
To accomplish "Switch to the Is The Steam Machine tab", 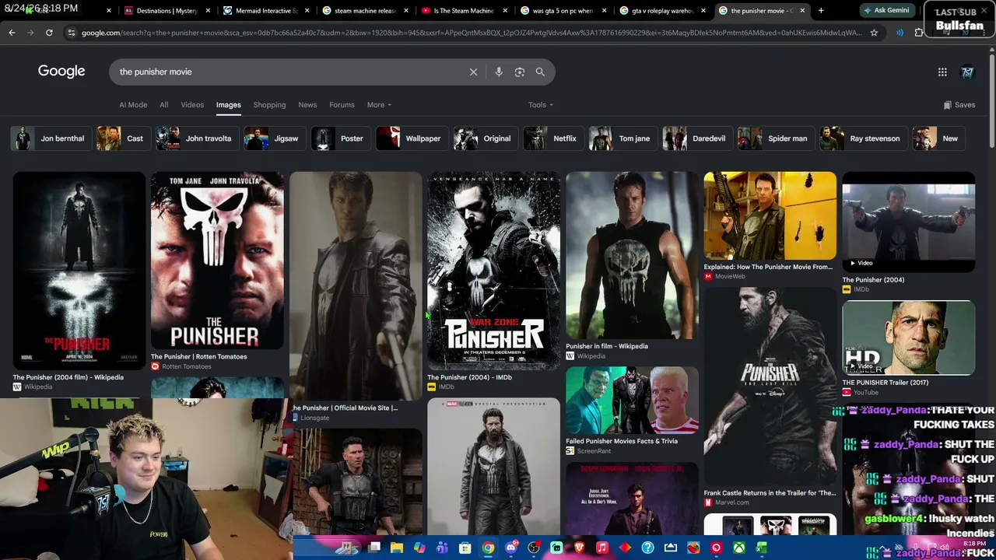I will point(464,11).
